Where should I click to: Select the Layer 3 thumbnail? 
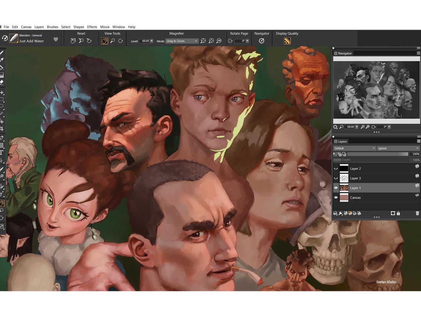(344, 178)
